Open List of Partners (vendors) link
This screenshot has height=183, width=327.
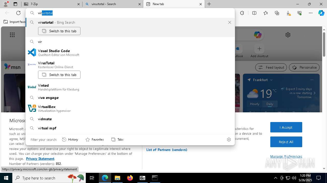click(x=167, y=150)
